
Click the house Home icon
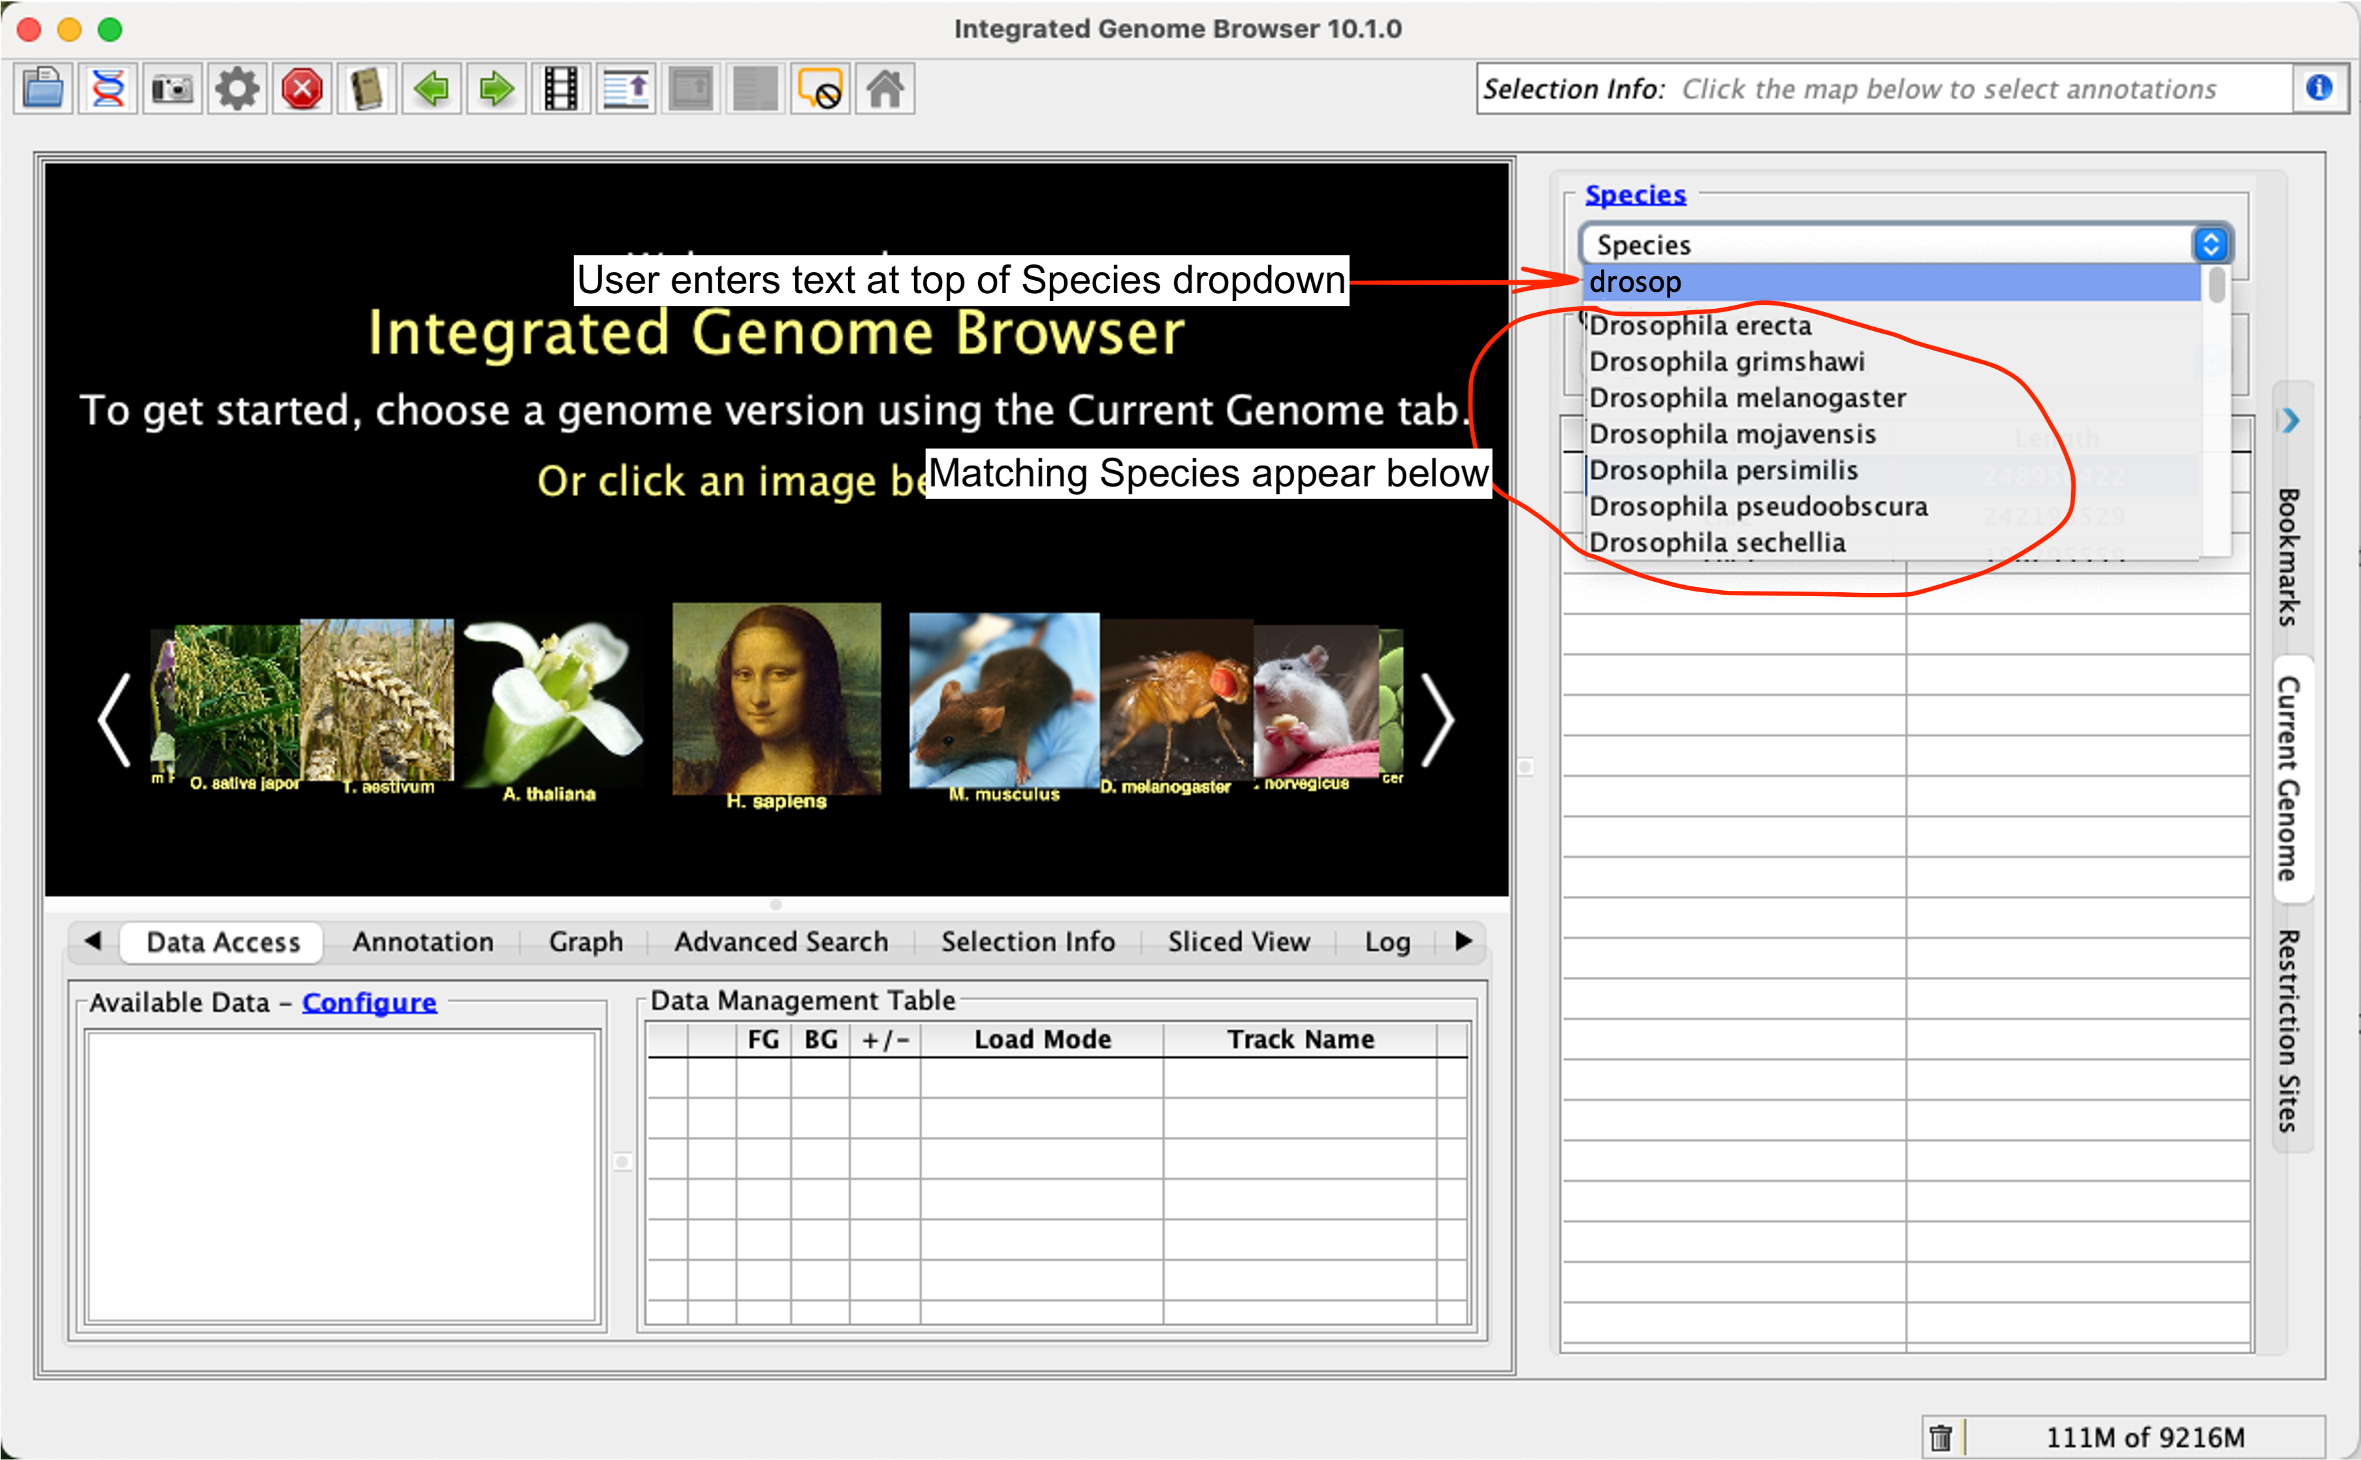point(885,89)
